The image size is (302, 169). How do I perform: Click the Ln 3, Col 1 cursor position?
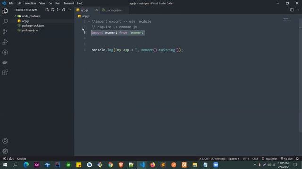pyautogui.click(x=212, y=159)
